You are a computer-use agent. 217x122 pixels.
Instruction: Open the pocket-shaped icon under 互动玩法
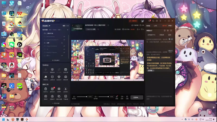pos(52,78)
